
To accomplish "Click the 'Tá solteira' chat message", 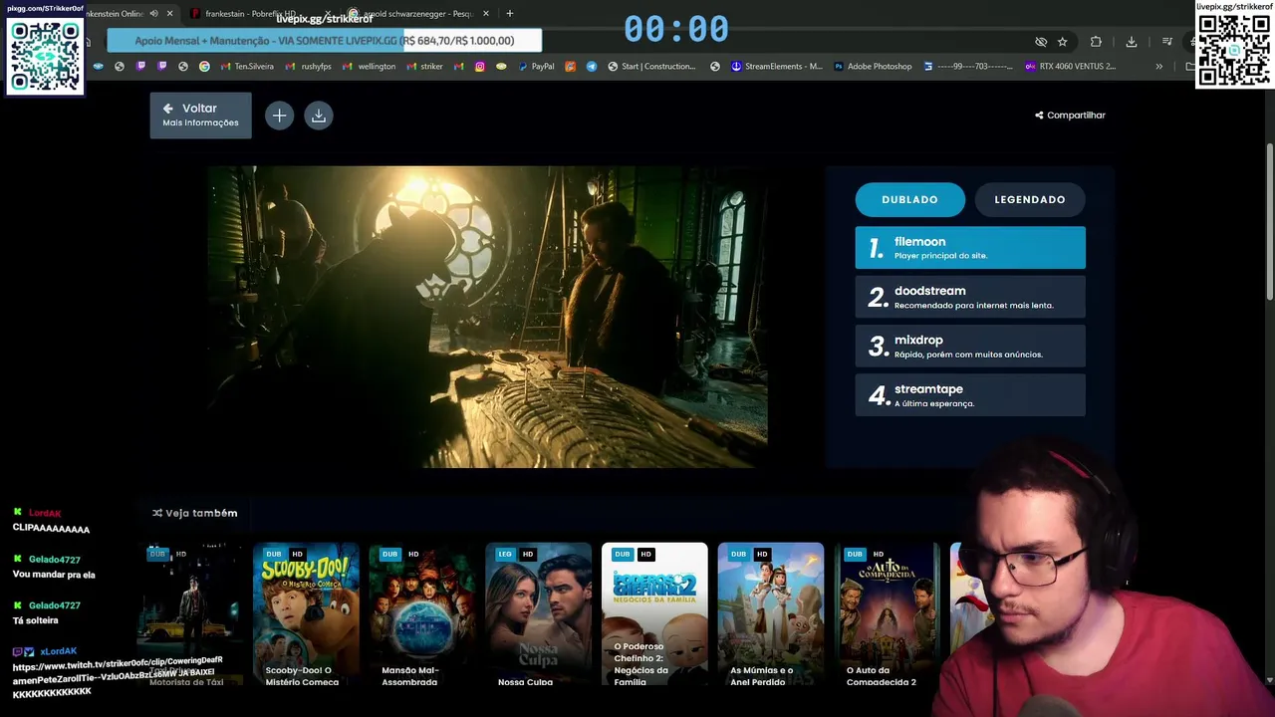I will [x=36, y=620].
